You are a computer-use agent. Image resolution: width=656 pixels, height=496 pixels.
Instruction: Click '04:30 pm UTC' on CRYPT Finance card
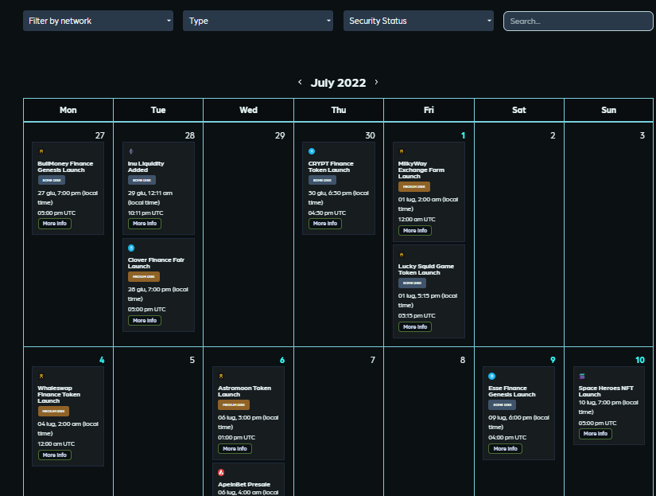(x=327, y=213)
